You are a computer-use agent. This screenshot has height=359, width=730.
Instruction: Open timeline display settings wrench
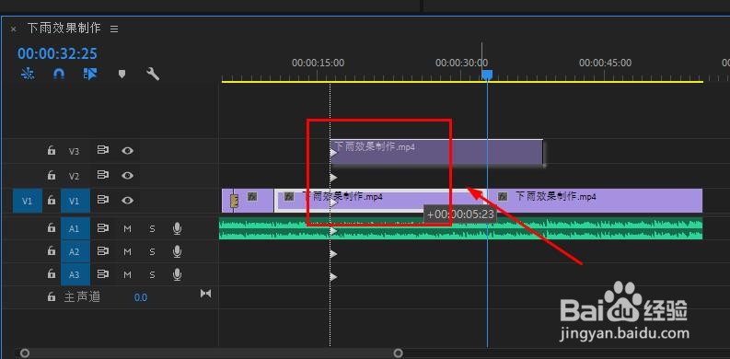click(x=153, y=74)
